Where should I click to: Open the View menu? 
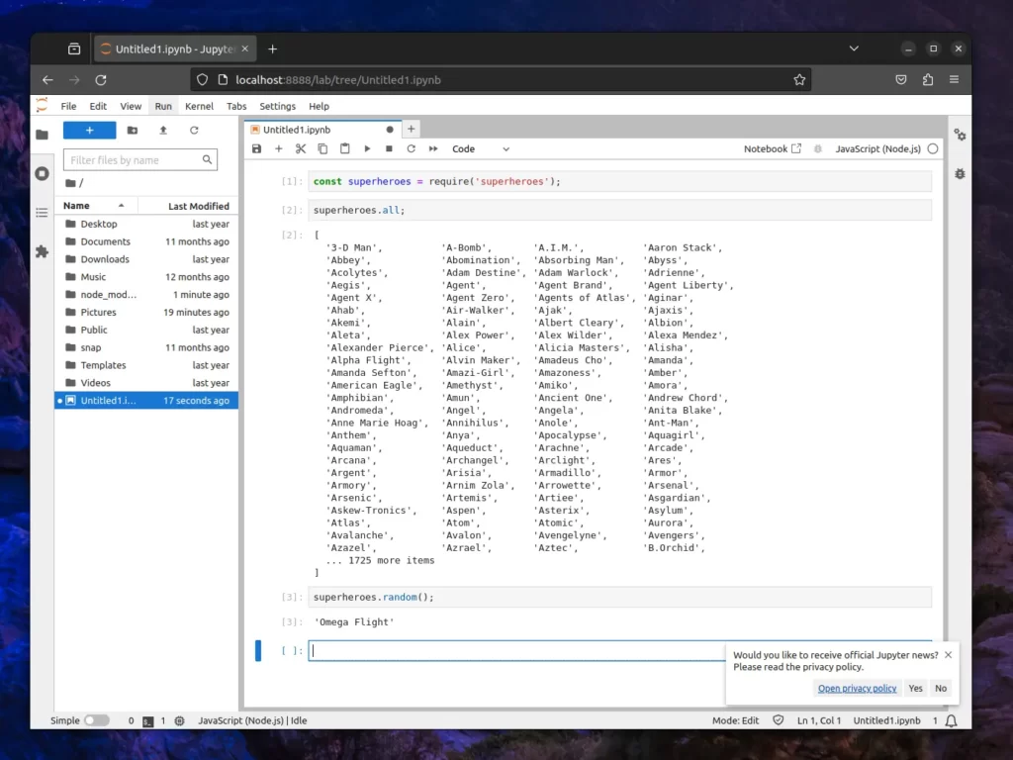pos(131,106)
